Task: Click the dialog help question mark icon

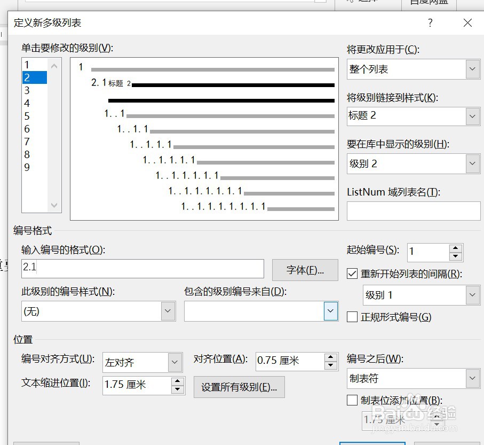Action: (x=430, y=23)
